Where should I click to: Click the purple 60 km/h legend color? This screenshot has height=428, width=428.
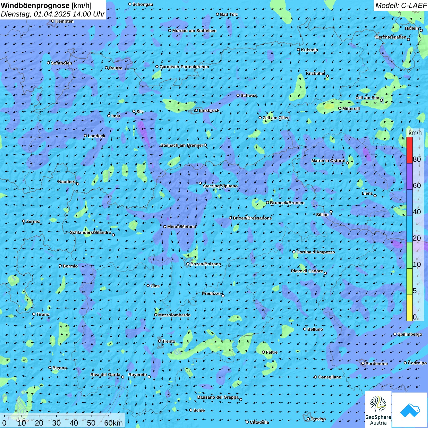(409, 176)
